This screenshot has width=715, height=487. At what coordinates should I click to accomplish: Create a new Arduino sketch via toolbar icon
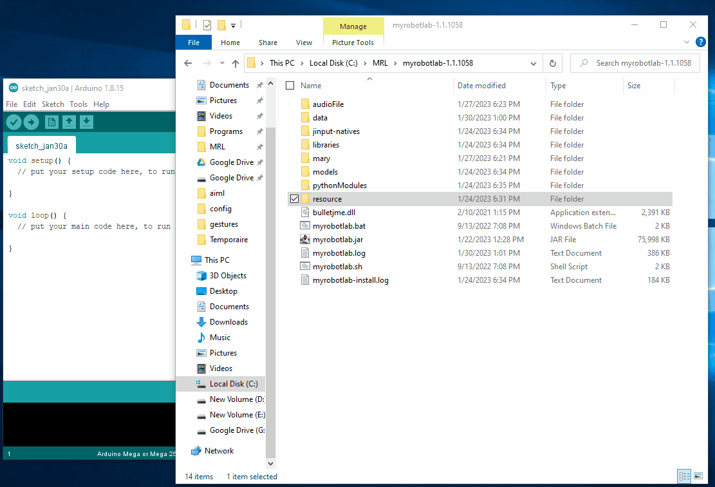(51, 122)
